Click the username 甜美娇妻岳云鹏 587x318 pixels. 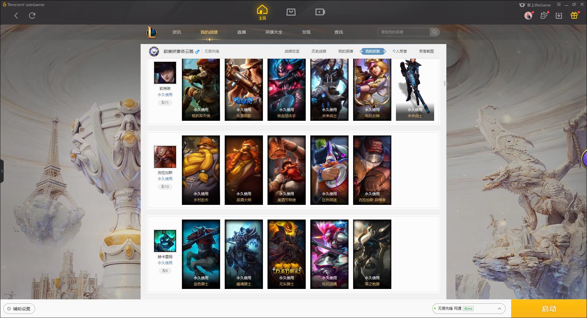point(179,51)
